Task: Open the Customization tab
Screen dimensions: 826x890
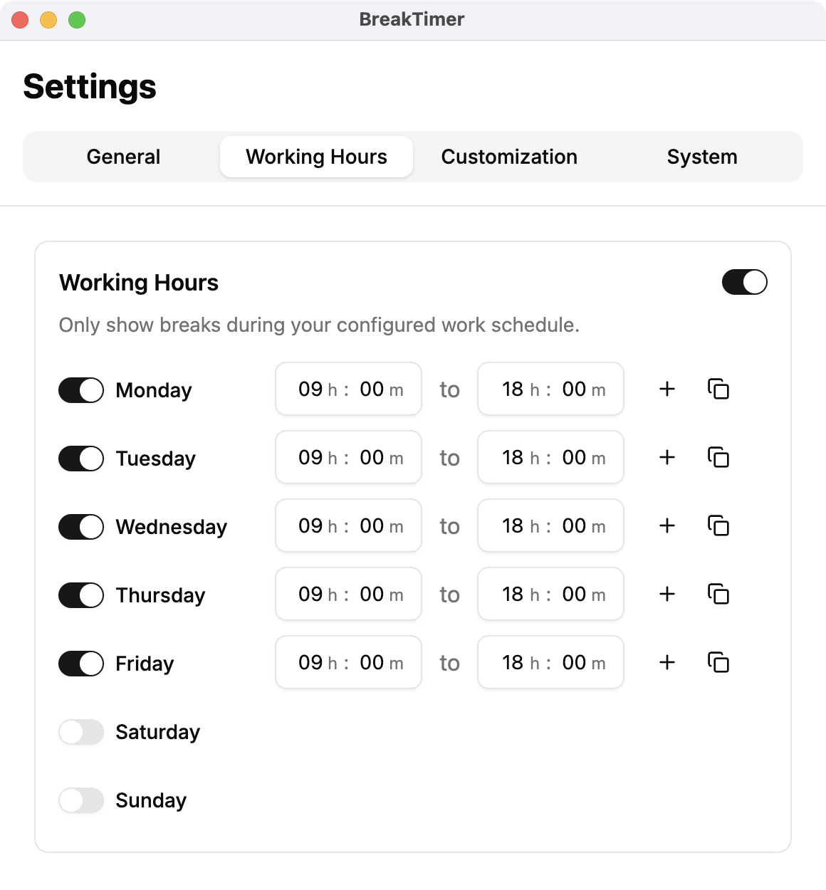Action: [x=509, y=157]
